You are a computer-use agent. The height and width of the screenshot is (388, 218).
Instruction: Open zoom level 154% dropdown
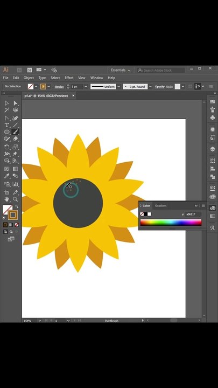pyautogui.click(x=39, y=321)
